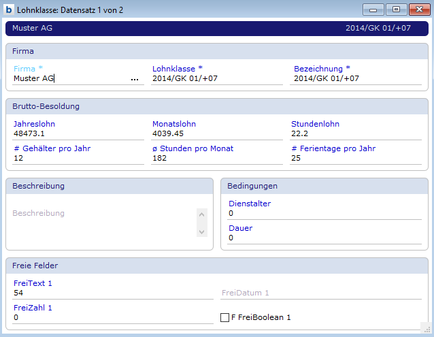Focus the Monatslohn field

tap(216, 133)
